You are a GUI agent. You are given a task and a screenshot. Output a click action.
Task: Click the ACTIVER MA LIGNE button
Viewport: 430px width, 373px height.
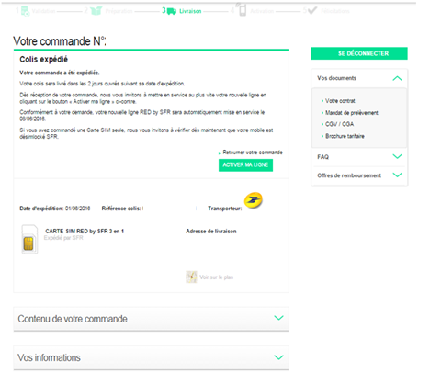245,165
